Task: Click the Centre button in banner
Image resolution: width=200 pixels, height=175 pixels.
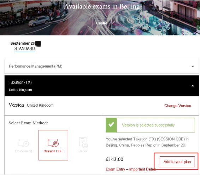Action: tap(102, 23)
